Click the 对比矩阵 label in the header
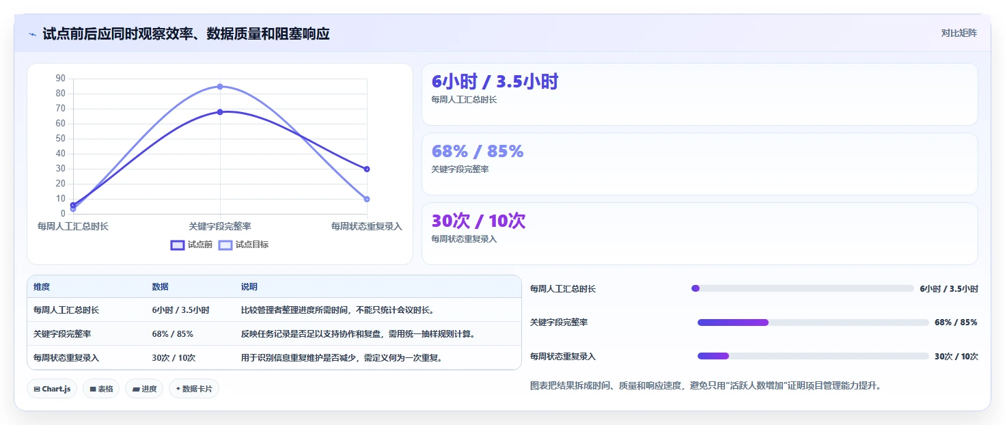1005x425 pixels. pyautogui.click(x=959, y=33)
